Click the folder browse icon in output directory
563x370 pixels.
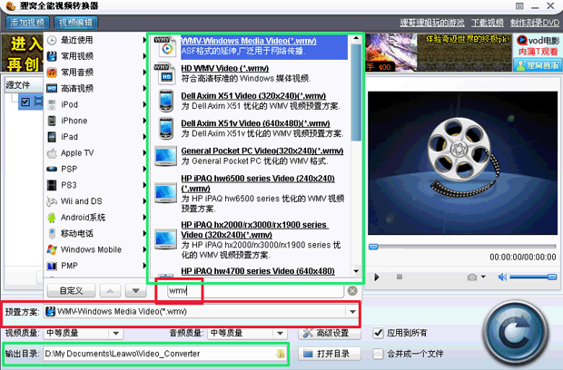click(x=281, y=354)
